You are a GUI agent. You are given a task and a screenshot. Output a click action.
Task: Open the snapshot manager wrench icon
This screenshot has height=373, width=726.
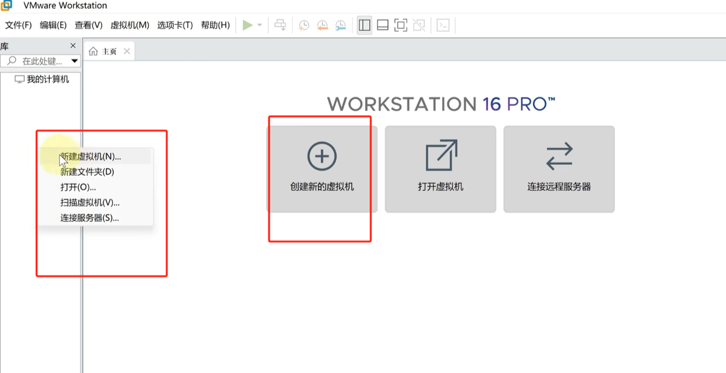point(340,25)
